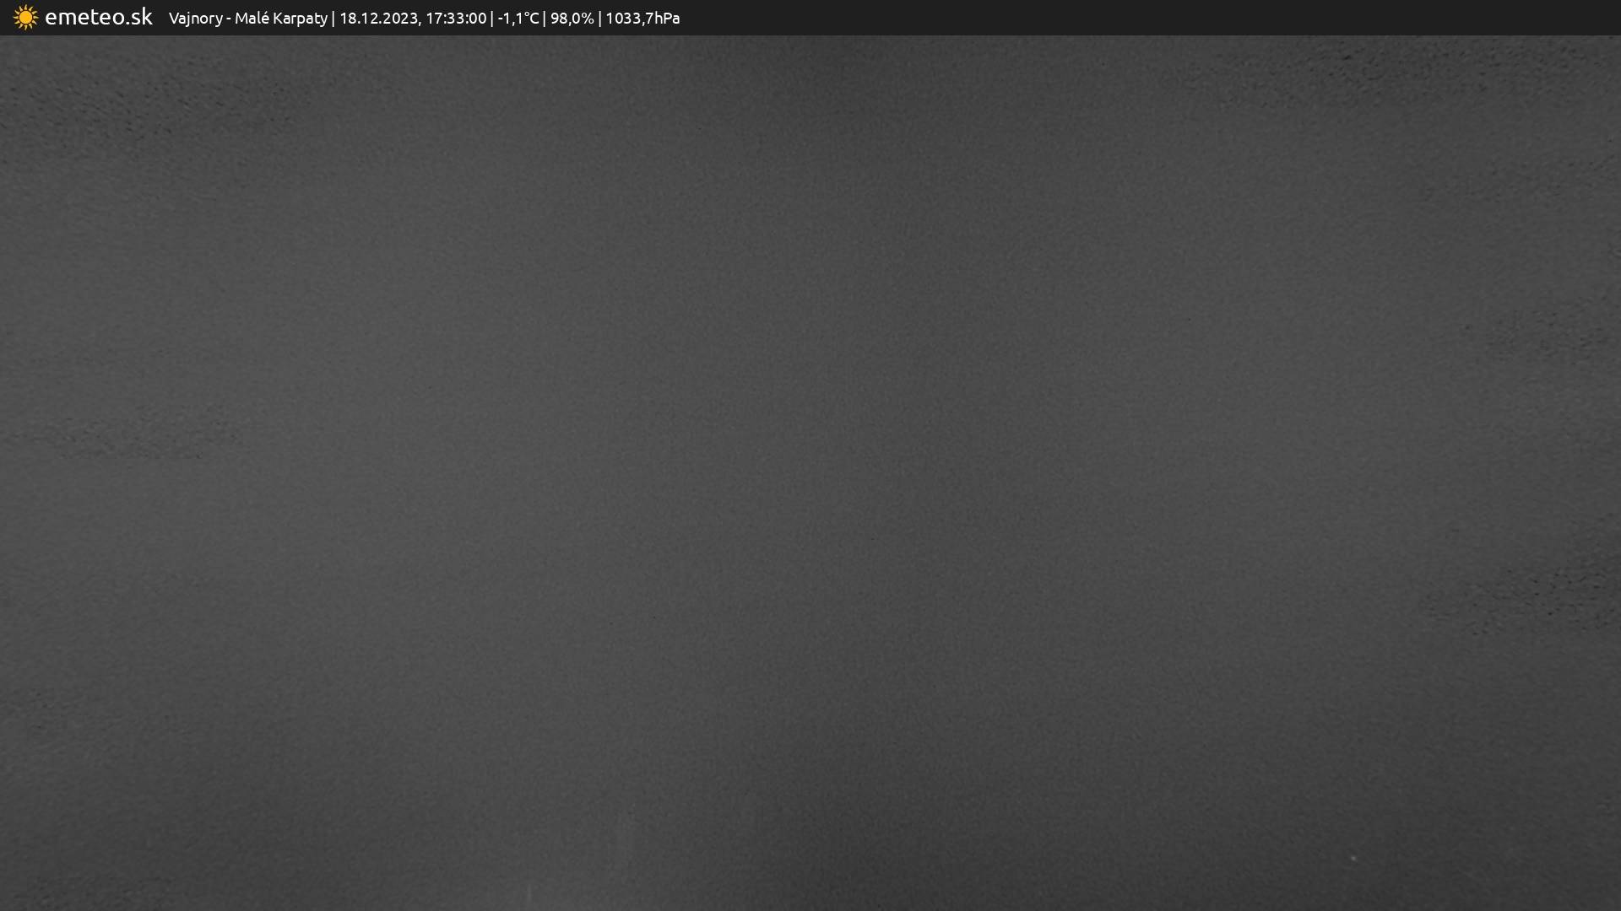Screen dimensions: 1621x911
Task: Select the 'Vajnory - Malé Karpaty' location label
Action: [248, 19]
